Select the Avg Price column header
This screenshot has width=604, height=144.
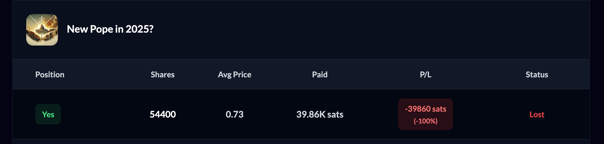point(235,75)
